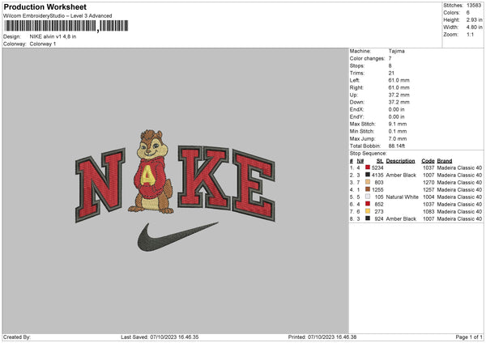Click the black swatch in stop row 8
This screenshot has width=486, height=343.
368,218
